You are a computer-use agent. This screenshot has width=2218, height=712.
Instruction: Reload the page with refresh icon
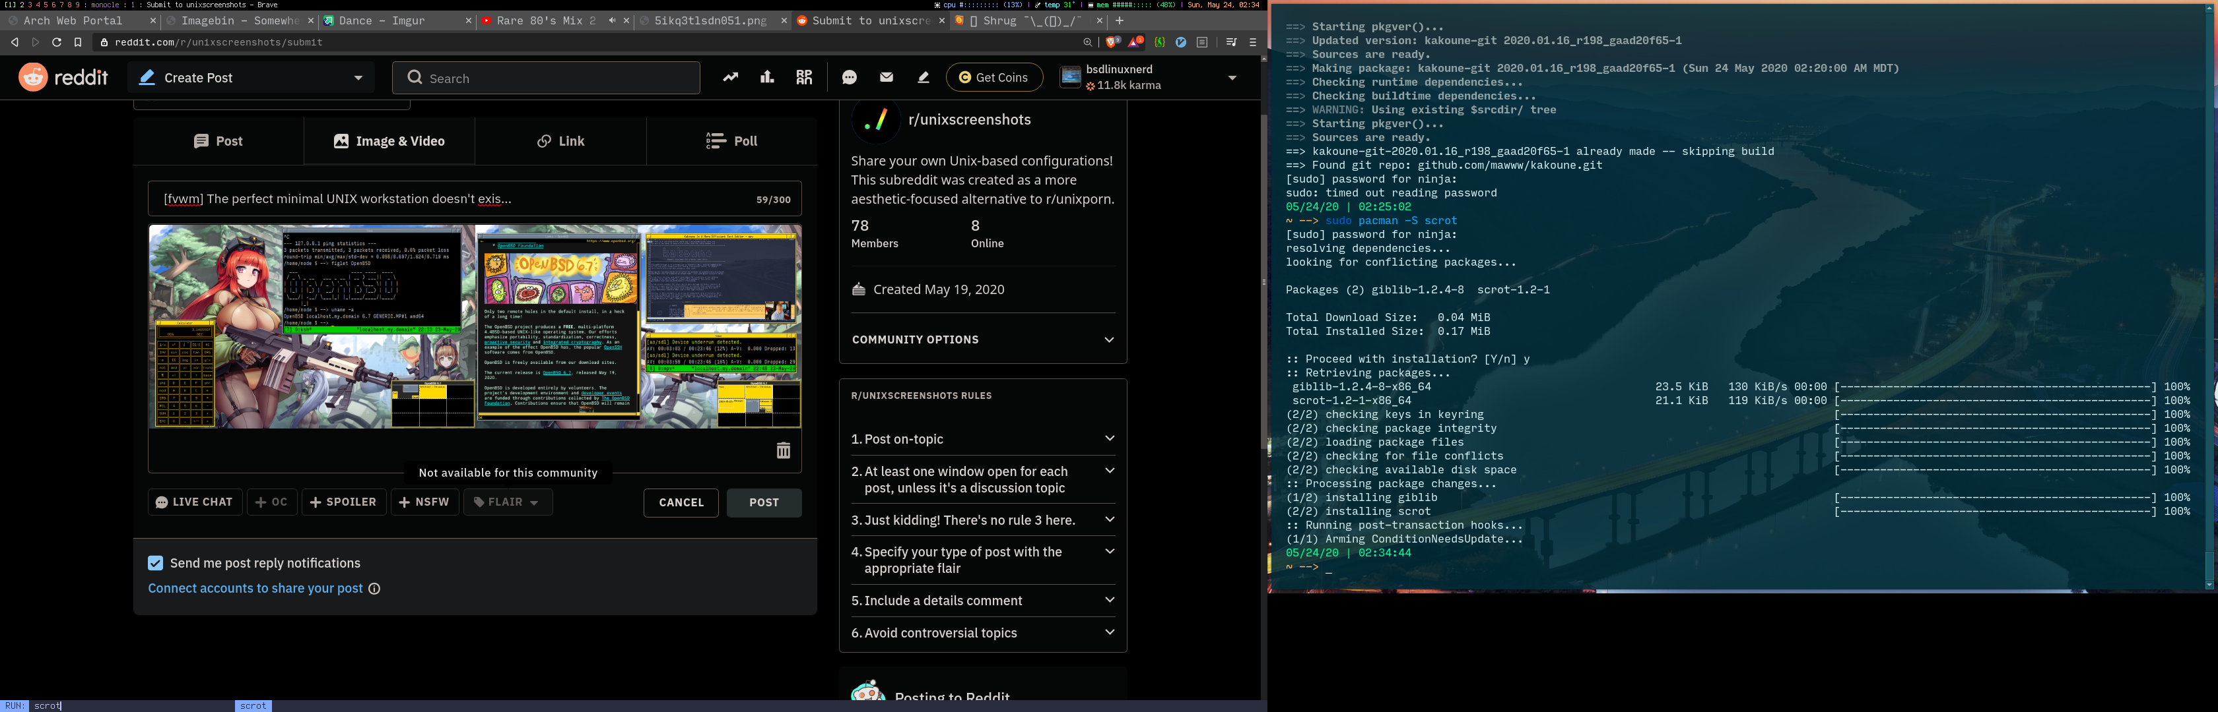point(57,42)
